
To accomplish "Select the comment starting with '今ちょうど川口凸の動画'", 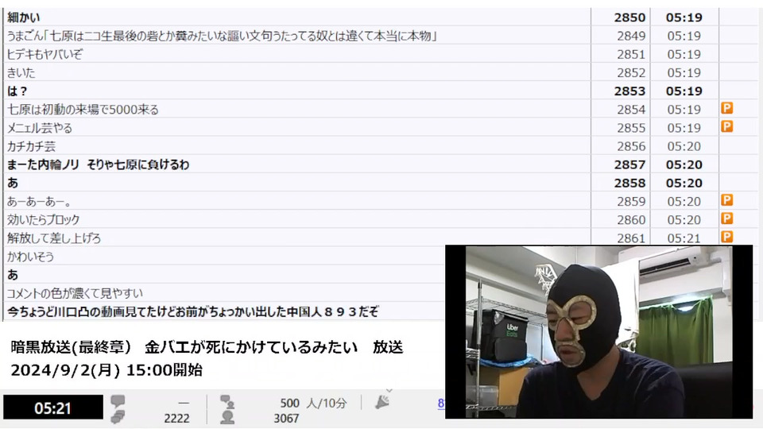I will [192, 312].
